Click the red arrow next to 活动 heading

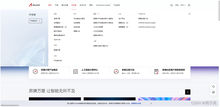pos(98,14)
